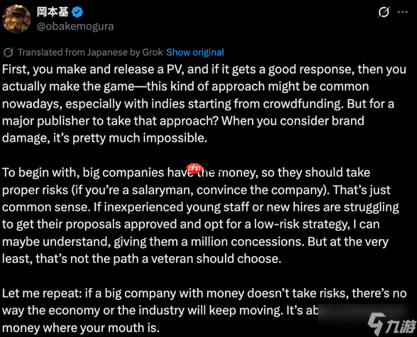Image resolution: width=417 pixels, height=337 pixels.
Task: Click the blue verified badge
Action: [78, 11]
